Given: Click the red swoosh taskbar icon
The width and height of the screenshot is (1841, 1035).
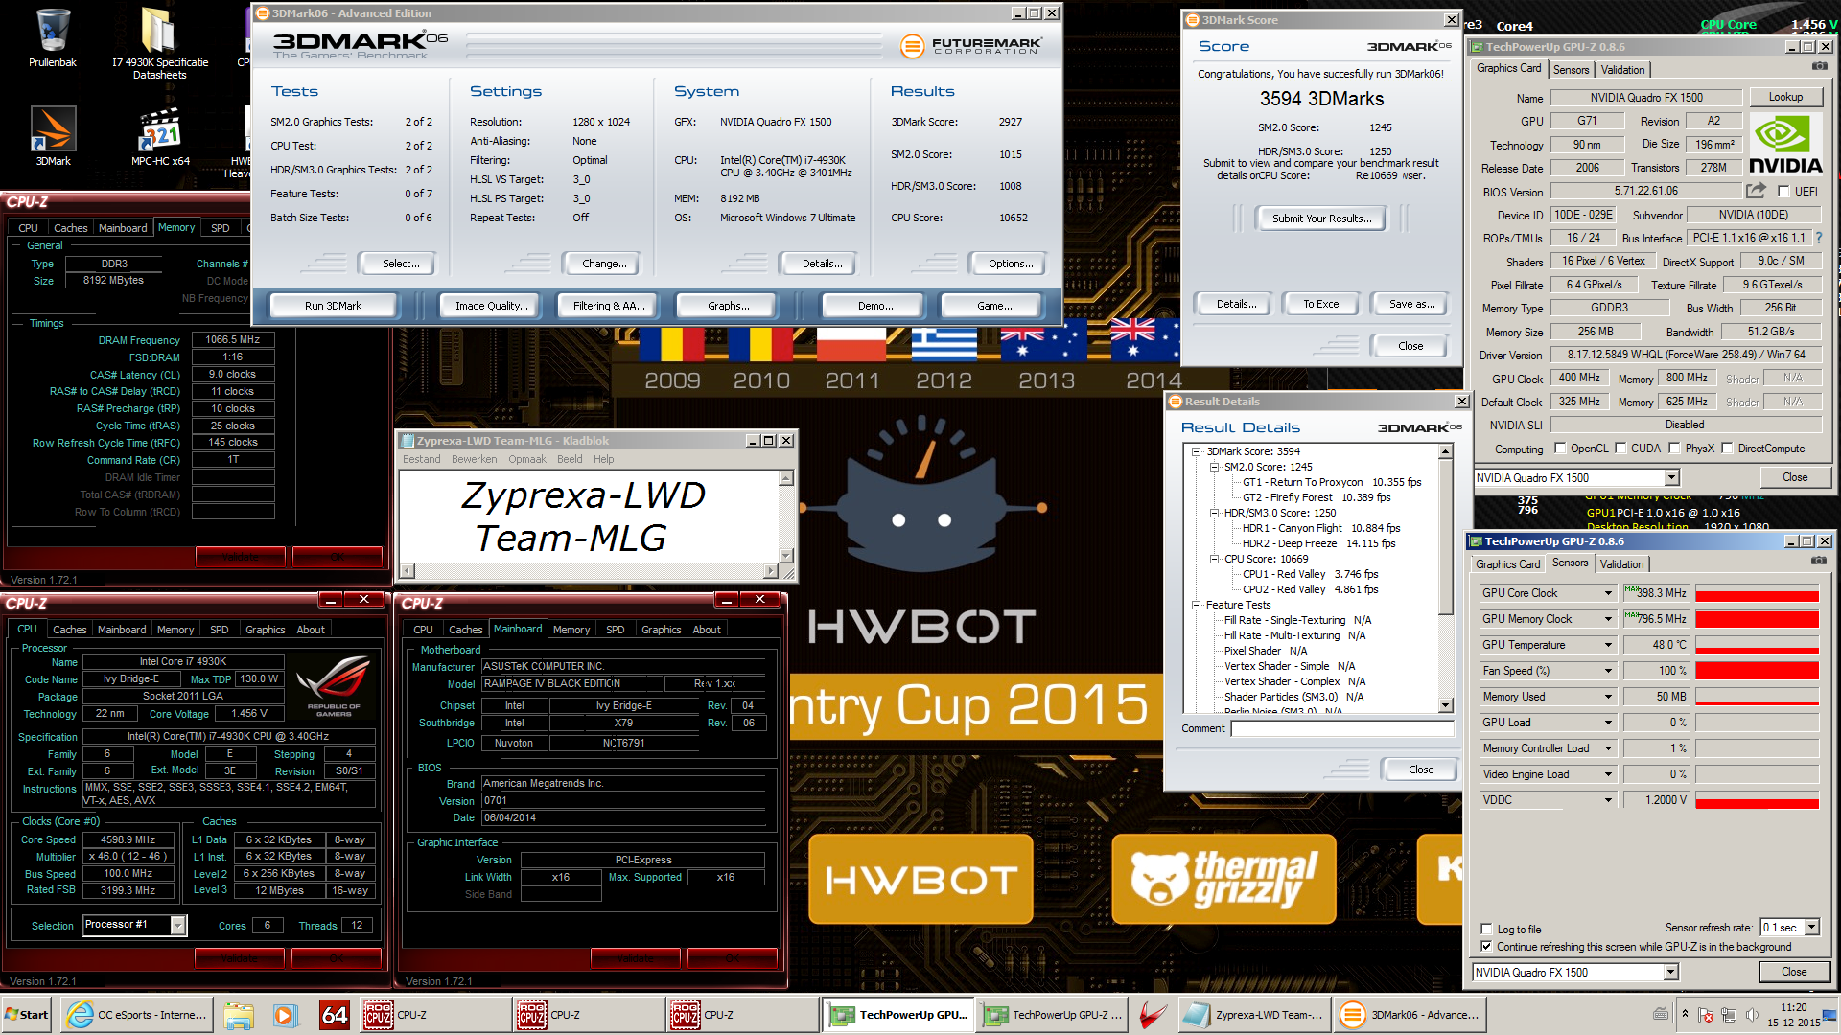Looking at the screenshot, I should pyautogui.click(x=1152, y=1015).
